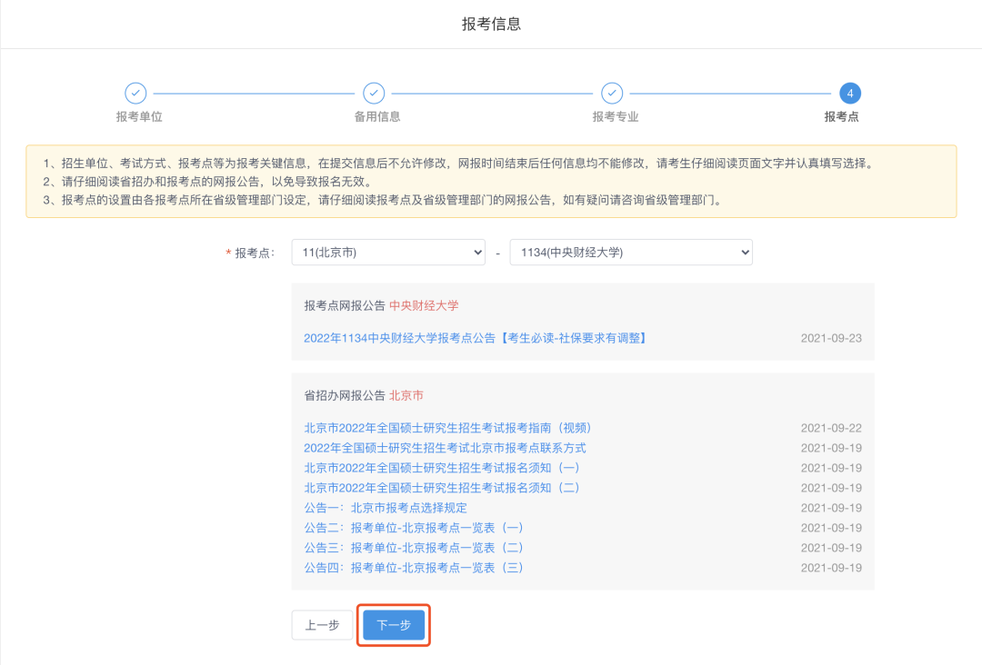The width and height of the screenshot is (982, 665).
Task: Click the 下一步 button
Action: 394,625
